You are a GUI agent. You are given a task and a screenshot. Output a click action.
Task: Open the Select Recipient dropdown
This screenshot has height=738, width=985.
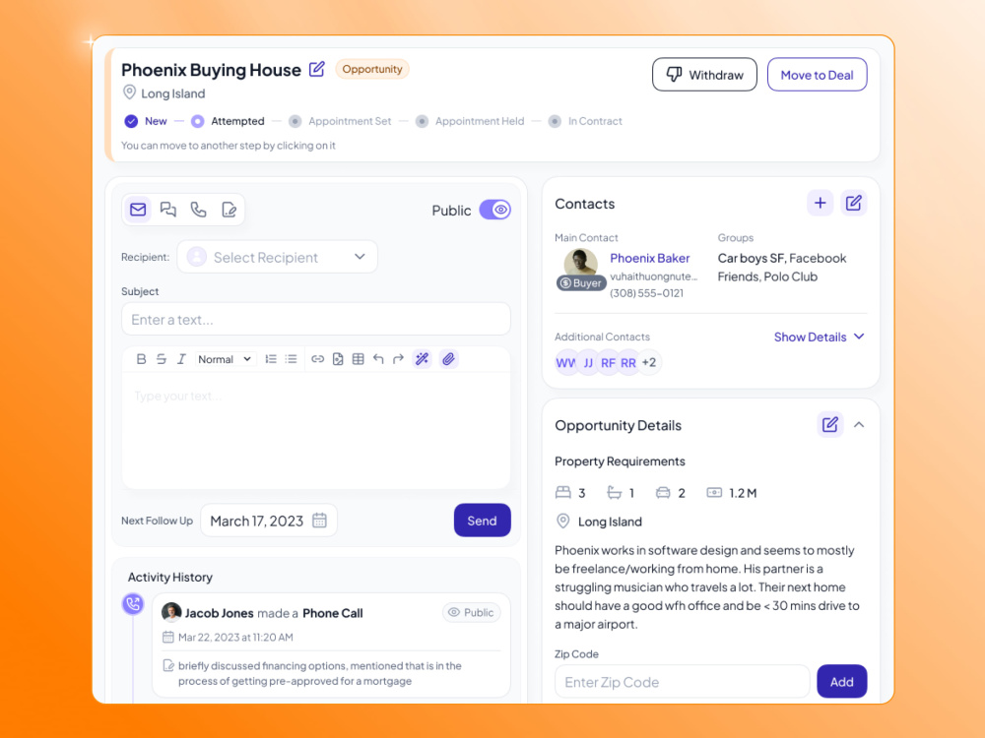point(277,257)
